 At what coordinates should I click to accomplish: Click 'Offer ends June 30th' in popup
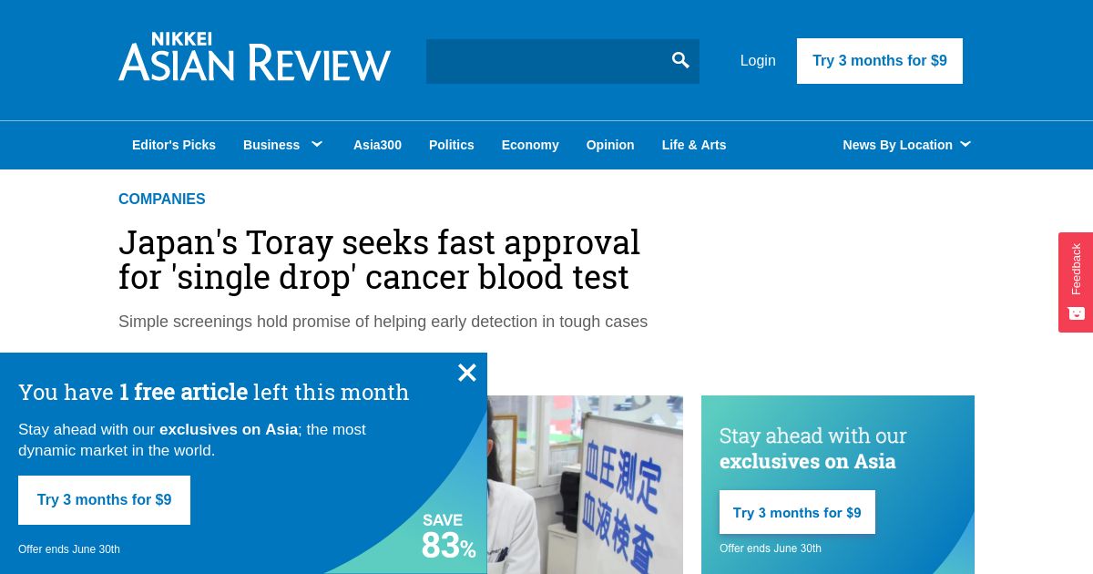point(69,549)
